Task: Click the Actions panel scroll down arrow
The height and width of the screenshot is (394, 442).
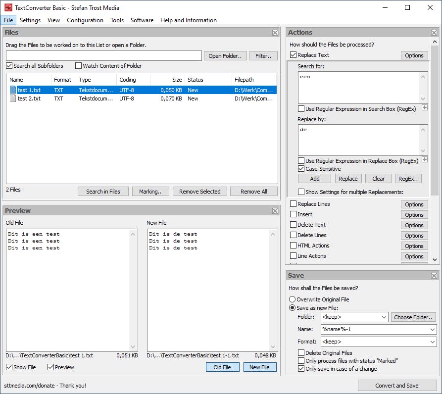Action: 435,259
